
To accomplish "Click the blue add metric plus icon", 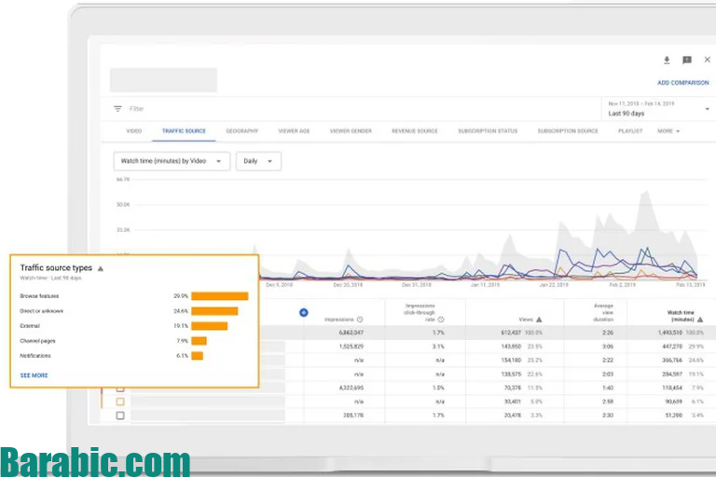I will (x=304, y=313).
